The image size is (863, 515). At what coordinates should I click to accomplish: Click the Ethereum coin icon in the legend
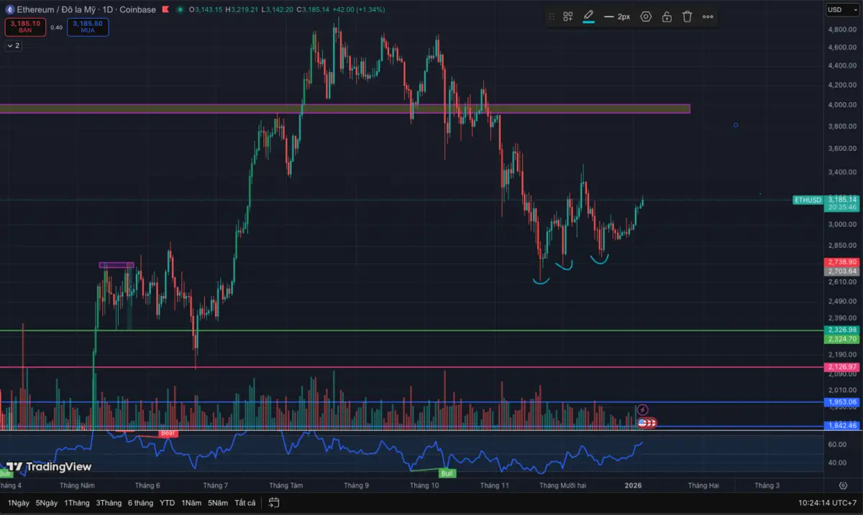pyautogui.click(x=9, y=10)
